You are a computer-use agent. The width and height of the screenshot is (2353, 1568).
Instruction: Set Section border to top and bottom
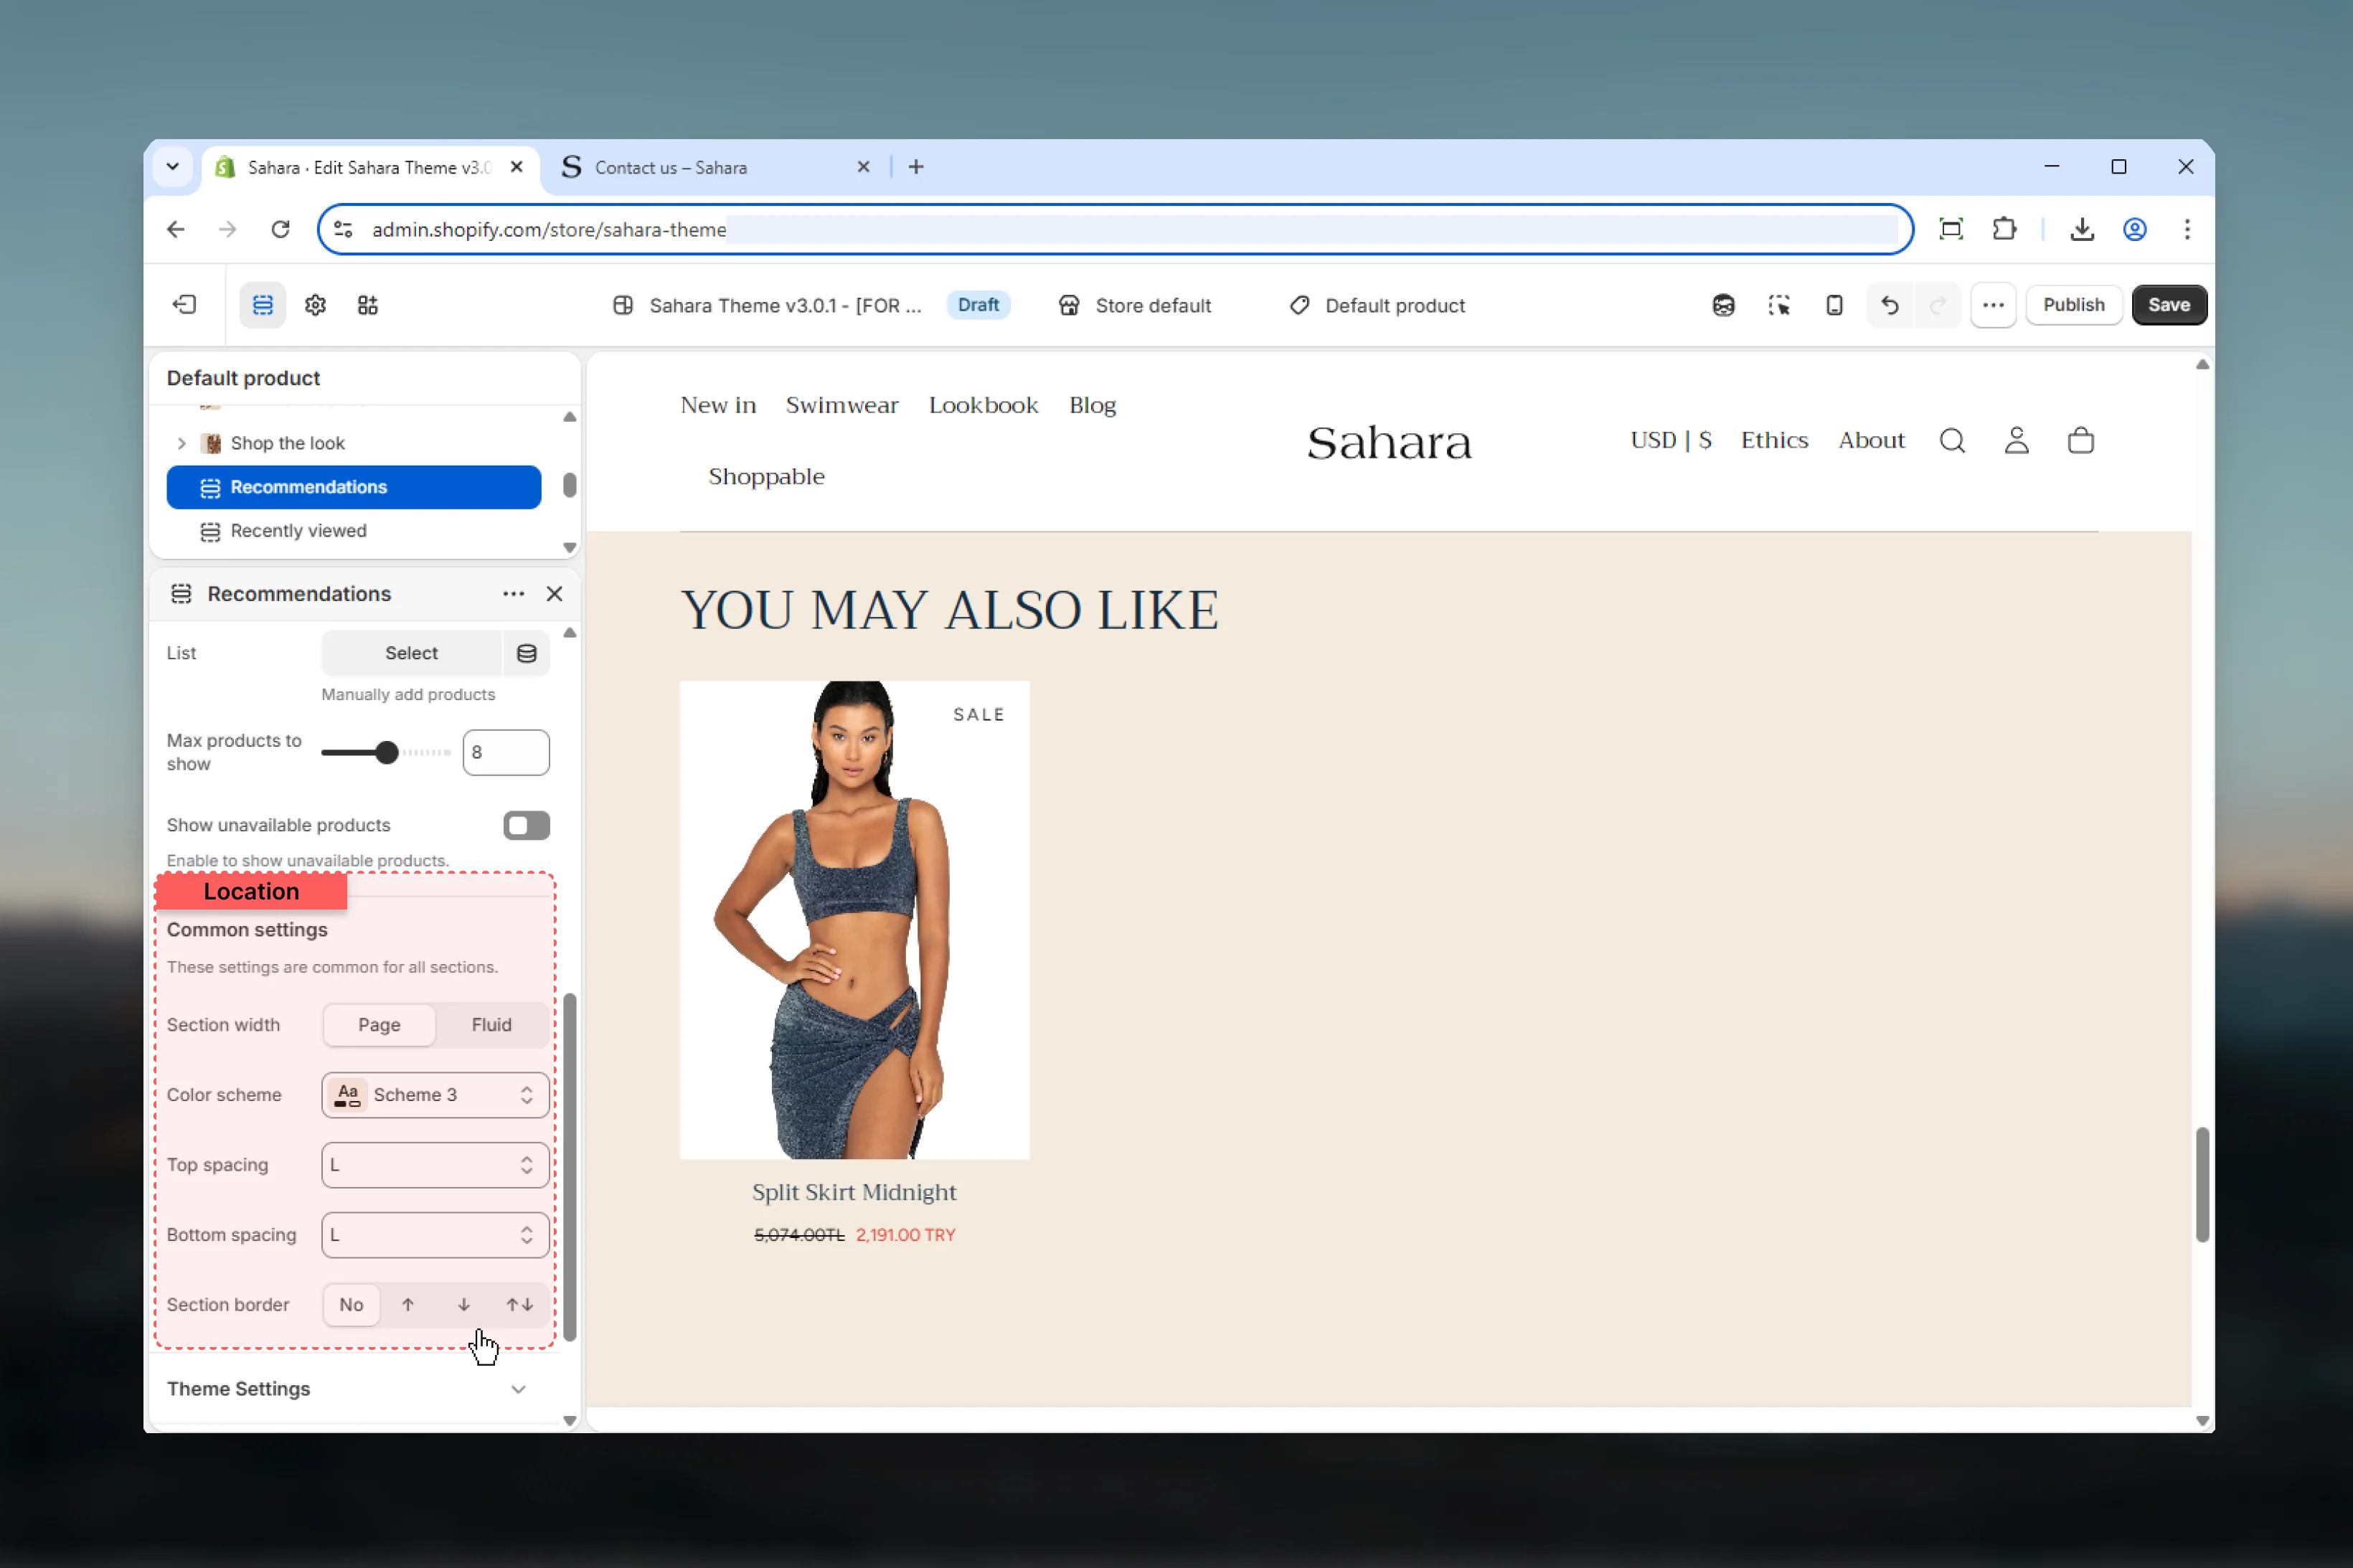[519, 1305]
